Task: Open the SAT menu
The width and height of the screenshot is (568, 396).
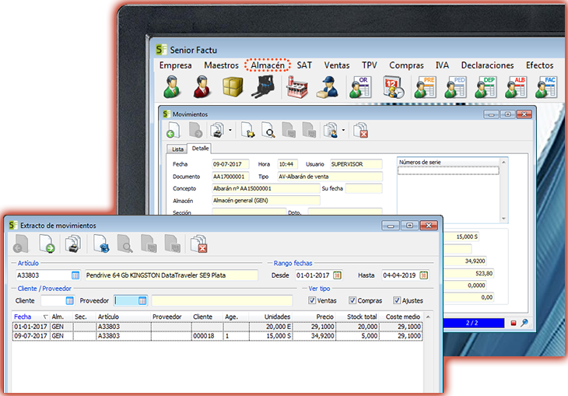Action: [304, 65]
